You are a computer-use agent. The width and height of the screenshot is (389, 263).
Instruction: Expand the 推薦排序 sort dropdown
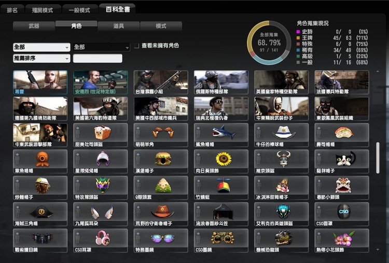(41, 58)
